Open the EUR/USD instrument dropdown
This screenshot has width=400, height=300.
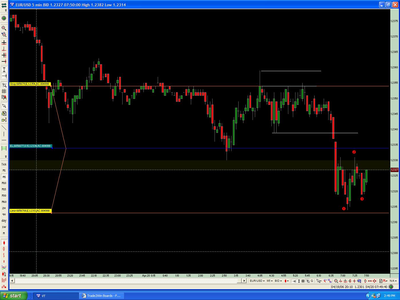(257, 281)
